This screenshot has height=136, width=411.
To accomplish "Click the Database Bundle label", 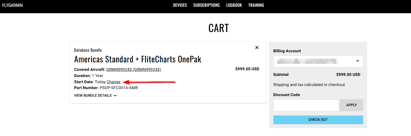I will click(88, 50).
